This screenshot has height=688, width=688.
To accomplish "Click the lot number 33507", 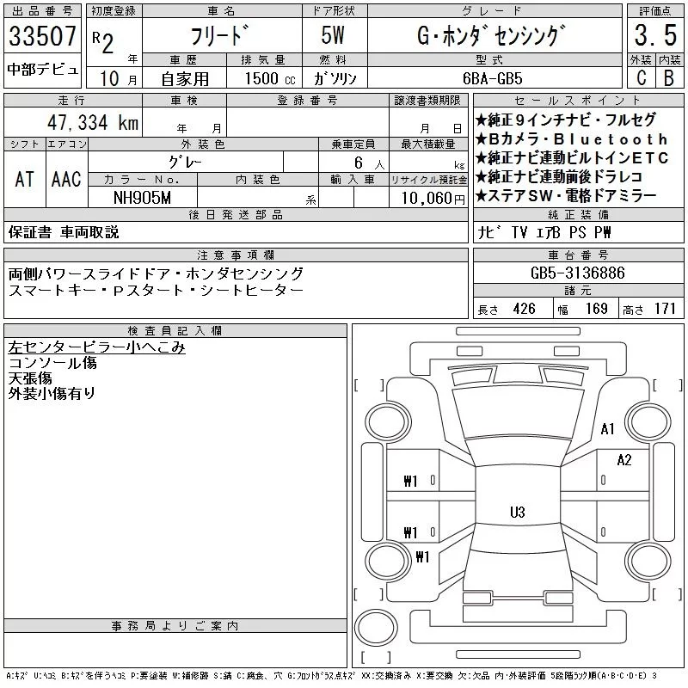I will (42, 36).
